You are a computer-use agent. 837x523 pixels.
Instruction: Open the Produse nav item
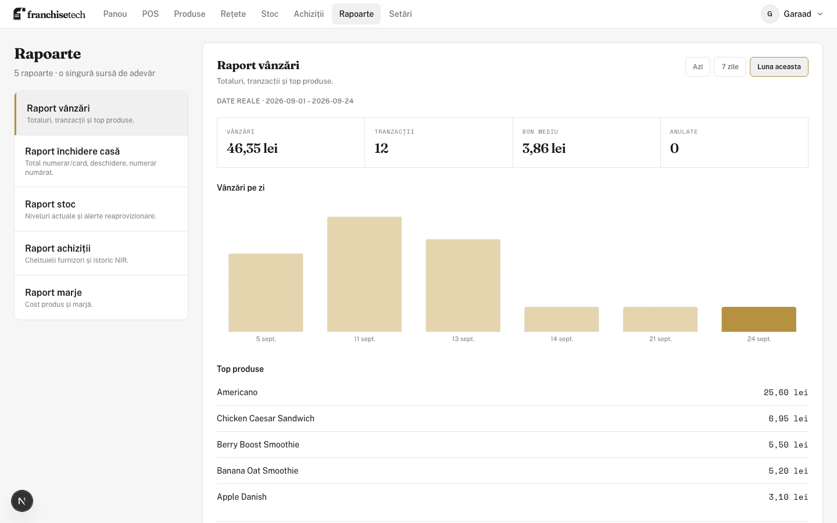189,14
